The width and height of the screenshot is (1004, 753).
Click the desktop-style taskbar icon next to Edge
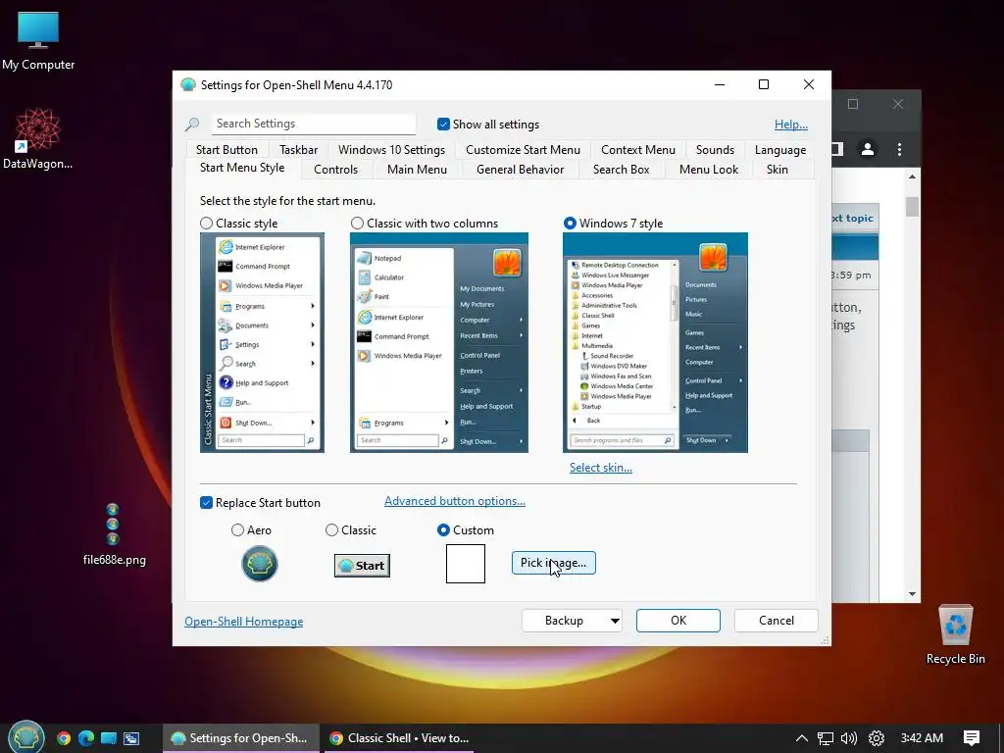pyautogui.click(x=109, y=738)
